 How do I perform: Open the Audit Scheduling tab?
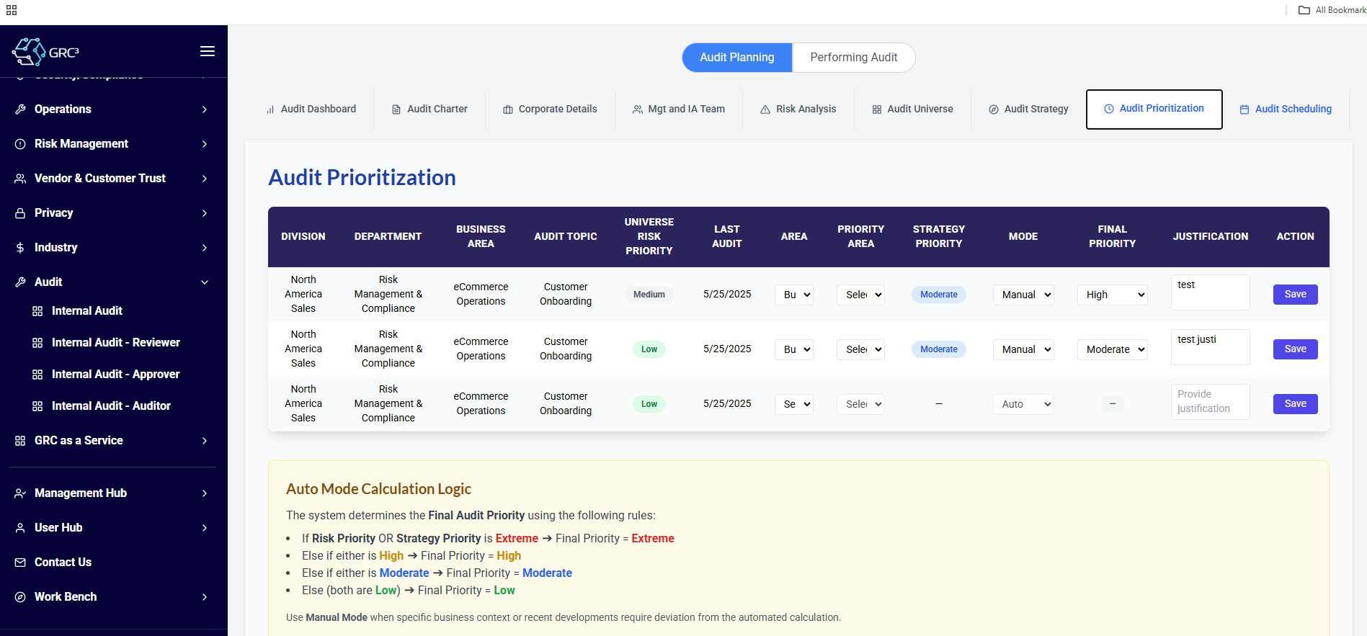click(x=1286, y=109)
